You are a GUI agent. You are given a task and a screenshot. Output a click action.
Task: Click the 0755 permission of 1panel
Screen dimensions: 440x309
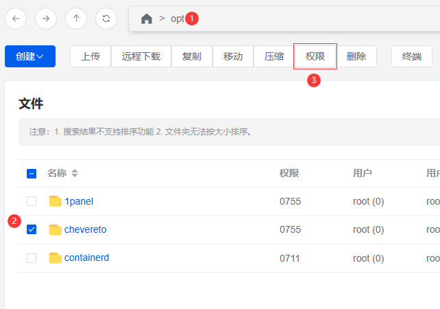pos(290,201)
